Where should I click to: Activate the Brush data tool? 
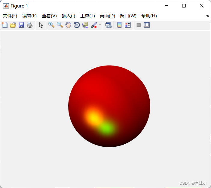(x=94, y=25)
